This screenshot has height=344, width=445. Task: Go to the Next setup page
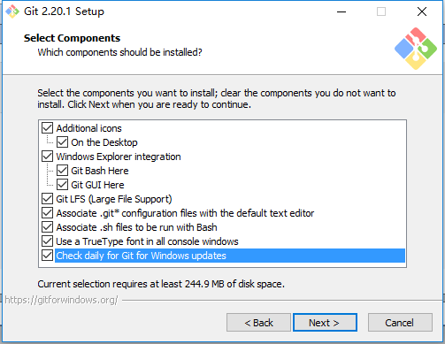coord(325,323)
